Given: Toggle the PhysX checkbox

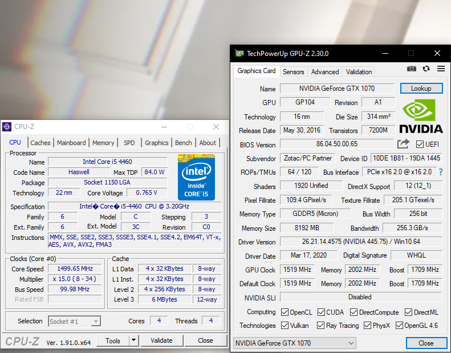Looking at the screenshot, I should pos(367,326).
